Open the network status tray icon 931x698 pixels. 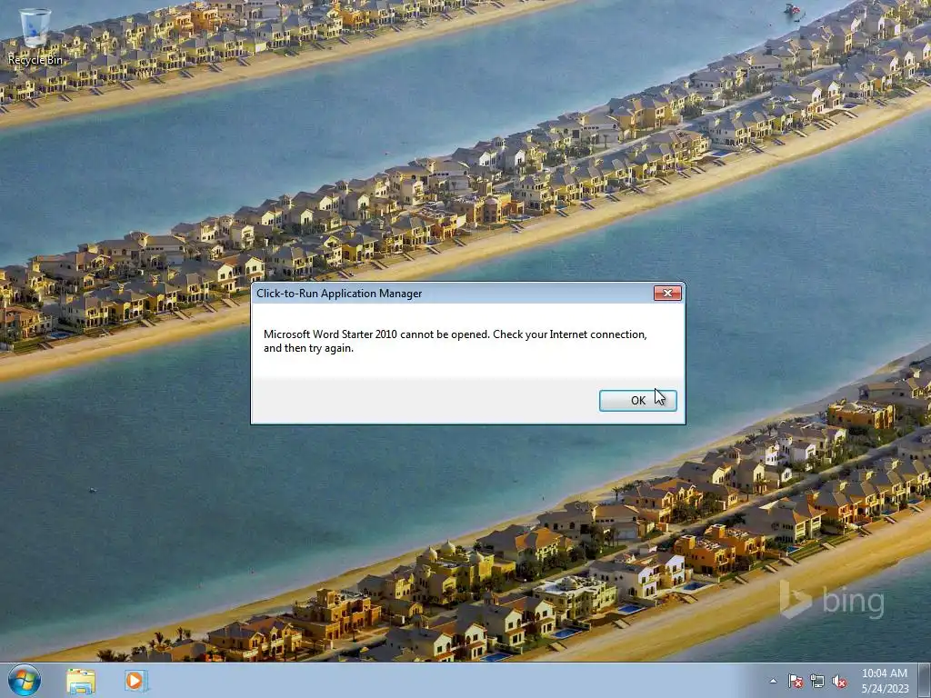[817, 681]
